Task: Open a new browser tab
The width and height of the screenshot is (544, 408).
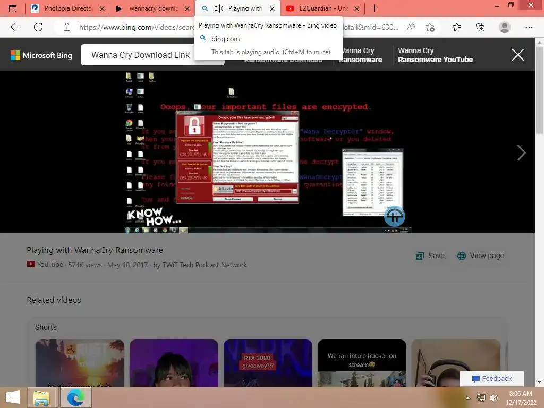Action: pyautogui.click(x=374, y=8)
